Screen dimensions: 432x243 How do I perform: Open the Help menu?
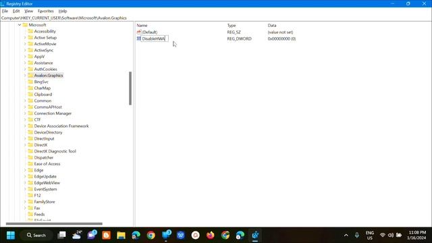click(x=63, y=11)
